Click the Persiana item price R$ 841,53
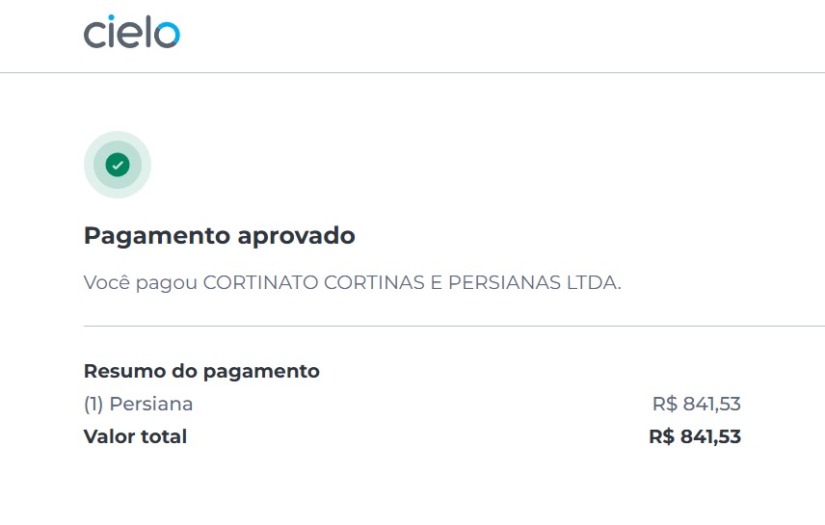 (696, 404)
